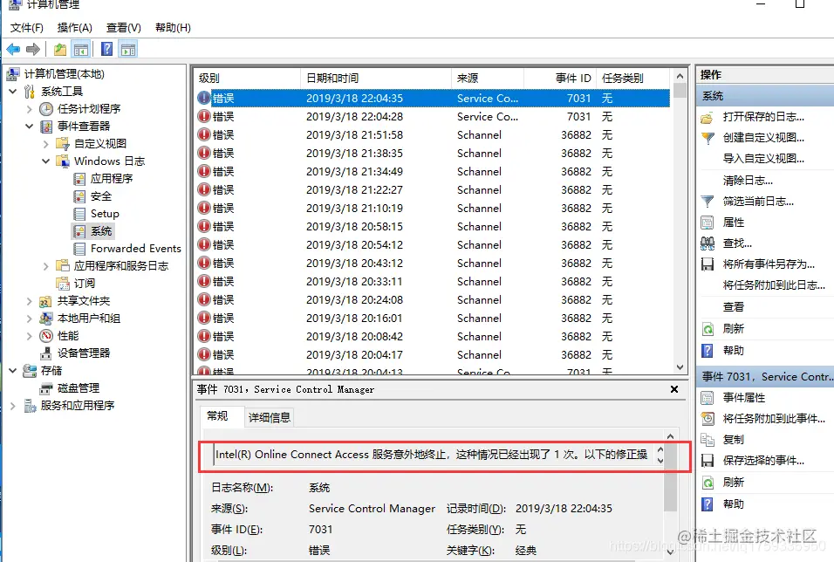Click the 打开保存的日志 folder icon

pyautogui.click(x=707, y=118)
